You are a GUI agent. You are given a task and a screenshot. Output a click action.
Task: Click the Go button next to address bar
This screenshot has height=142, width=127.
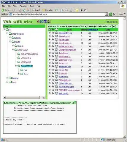112,14
